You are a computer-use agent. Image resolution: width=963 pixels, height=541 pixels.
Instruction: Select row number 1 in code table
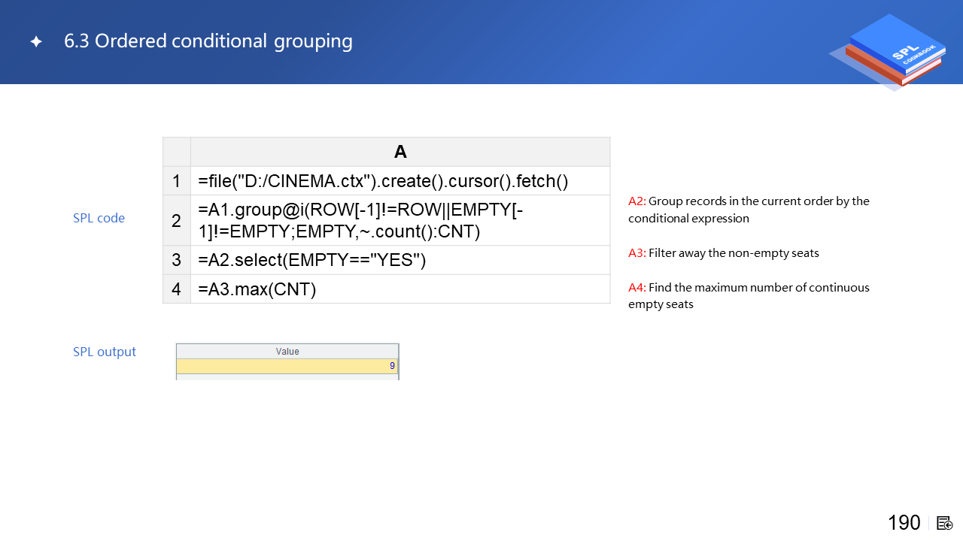tap(176, 181)
